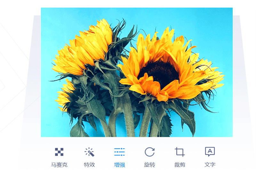
Task: Click the text (文字) speech bubble icon
Action: click(x=210, y=152)
